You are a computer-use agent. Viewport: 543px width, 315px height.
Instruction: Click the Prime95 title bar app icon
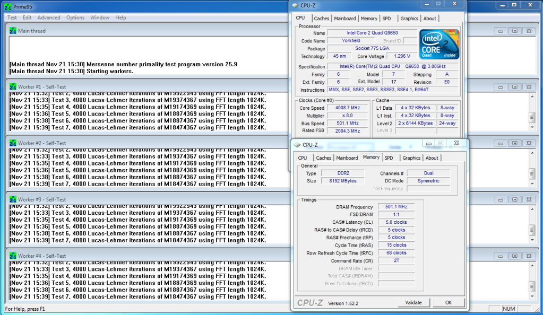(7, 6)
